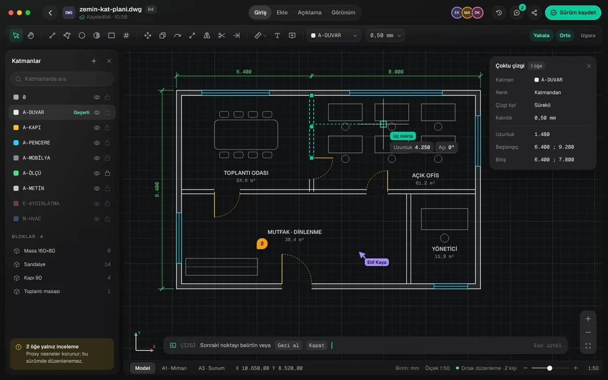Unlock the A-ÖLÇÜ layer
The image size is (608, 380).
coord(107,173)
